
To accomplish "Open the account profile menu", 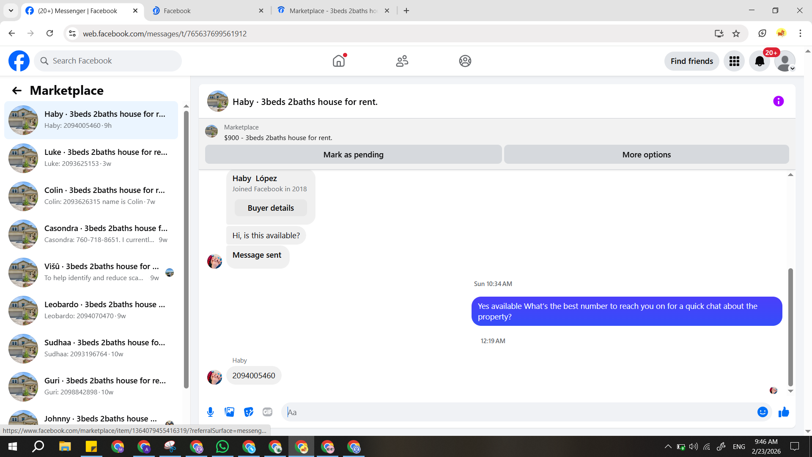I will click(785, 61).
